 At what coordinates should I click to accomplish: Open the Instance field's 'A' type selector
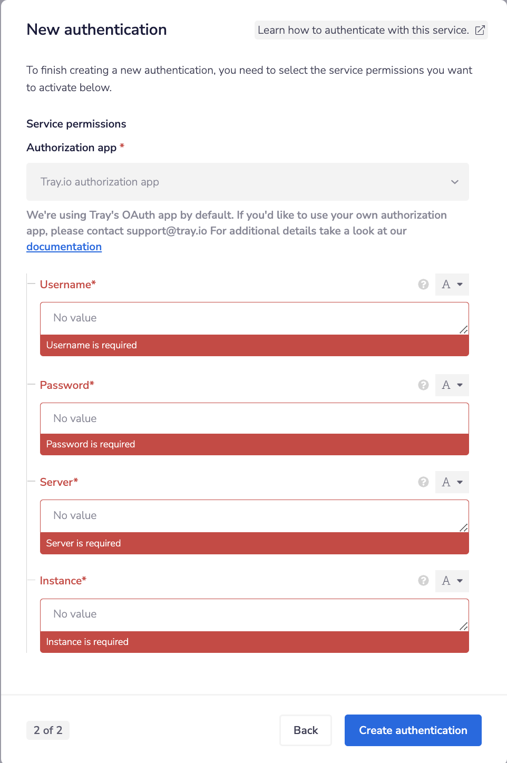(x=452, y=581)
